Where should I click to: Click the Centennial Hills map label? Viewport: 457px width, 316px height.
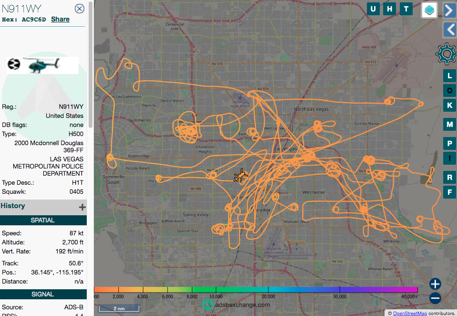(175, 26)
